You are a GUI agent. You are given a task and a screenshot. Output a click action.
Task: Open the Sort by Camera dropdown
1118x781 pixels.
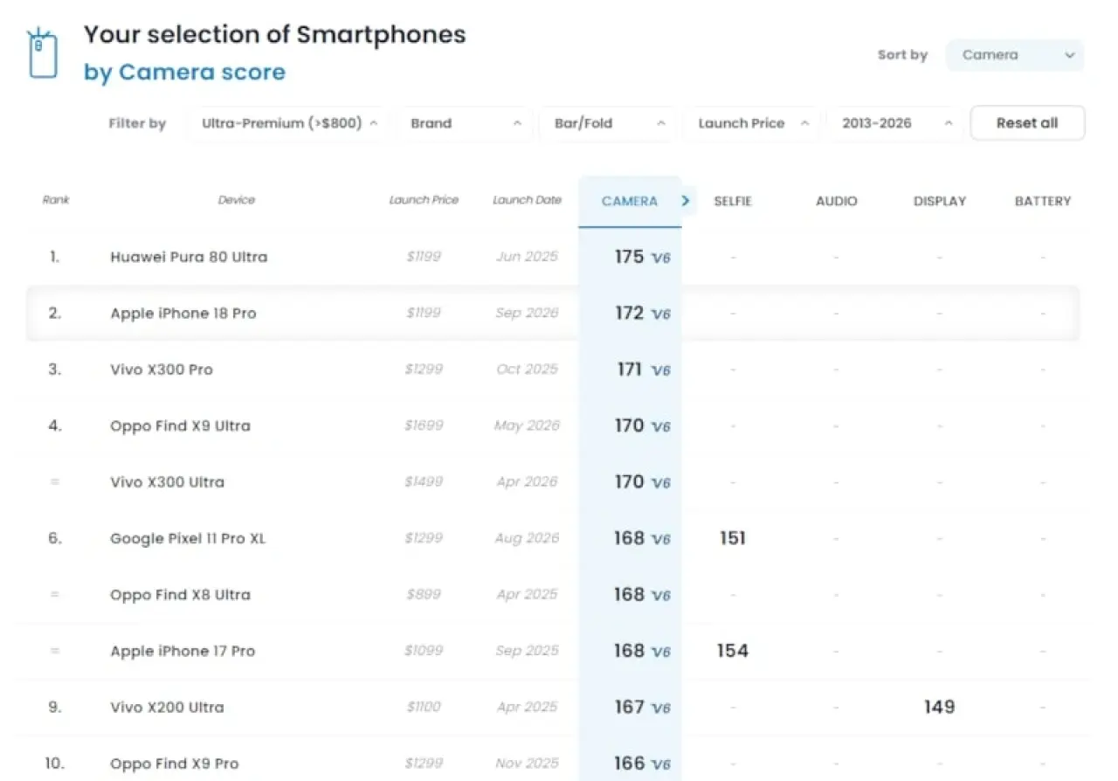1015,55
